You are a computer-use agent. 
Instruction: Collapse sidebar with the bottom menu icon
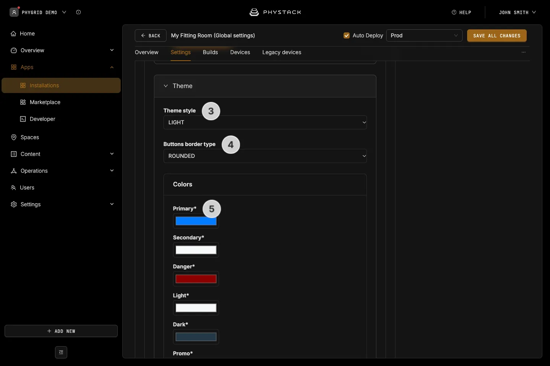coord(61,352)
